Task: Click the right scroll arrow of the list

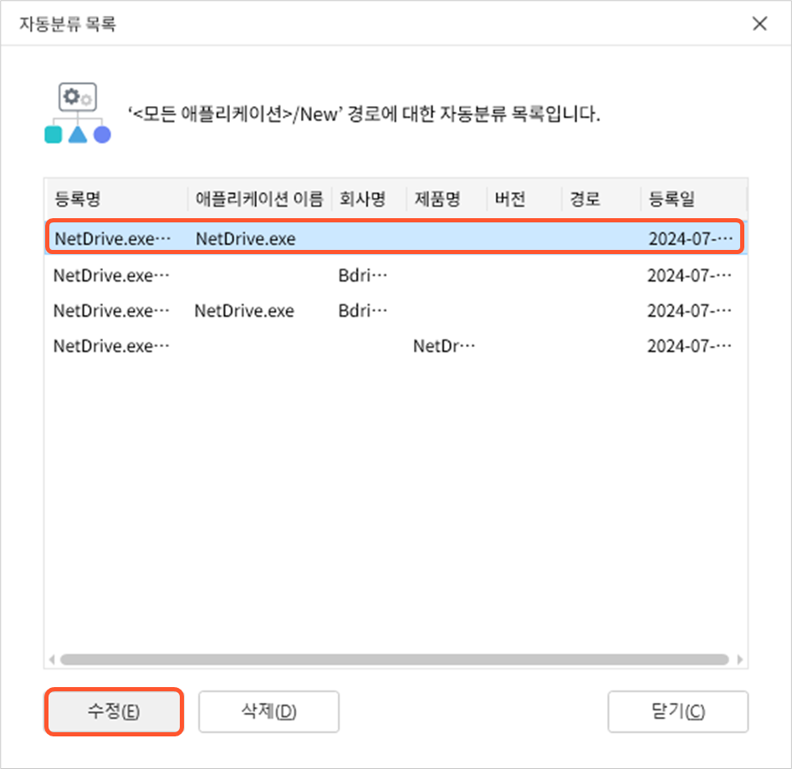Action: 740,660
